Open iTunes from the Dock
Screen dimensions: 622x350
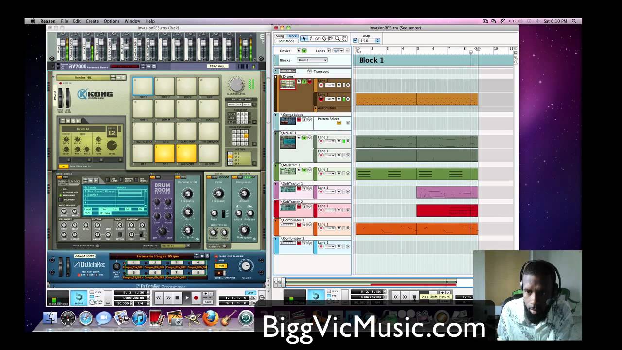coord(139,318)
